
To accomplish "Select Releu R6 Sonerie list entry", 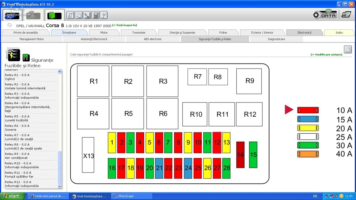I will coord(31,128).
